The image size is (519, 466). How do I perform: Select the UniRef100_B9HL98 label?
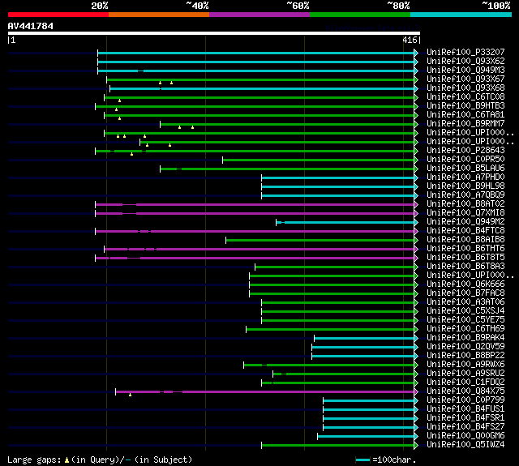[x=465, y=186]
